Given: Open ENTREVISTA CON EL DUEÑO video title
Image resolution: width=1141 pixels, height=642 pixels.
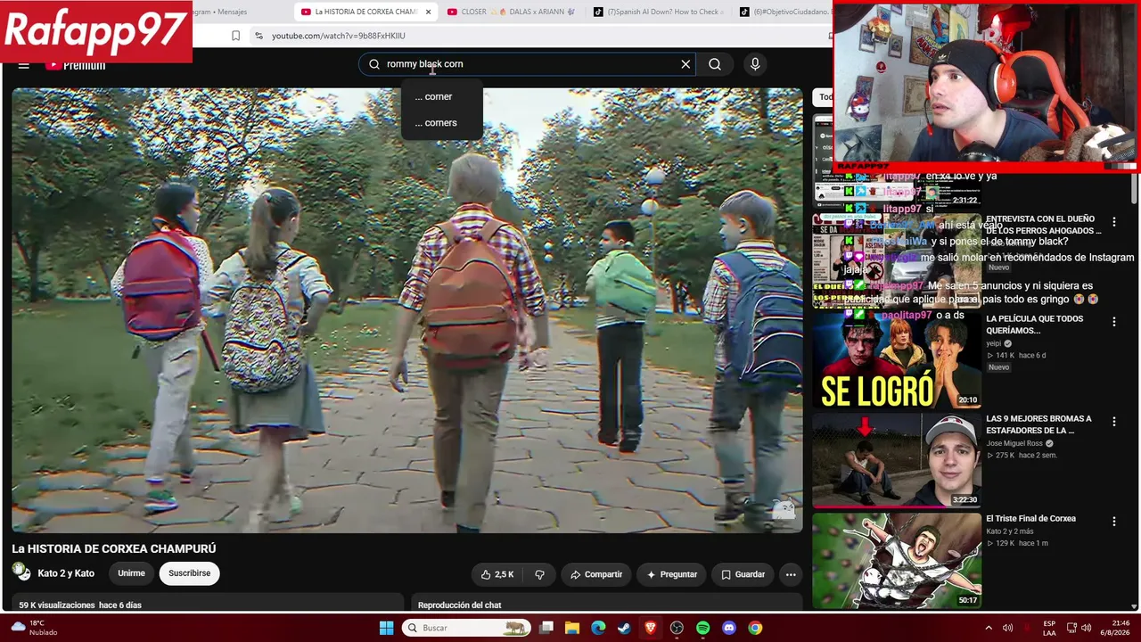Looking at the screenshot, I should (1043, 225).
